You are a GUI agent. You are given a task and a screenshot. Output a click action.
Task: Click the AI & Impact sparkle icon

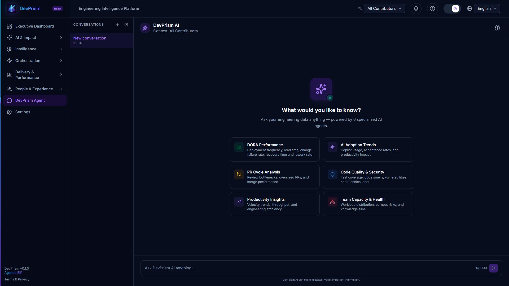pos(9,38)
